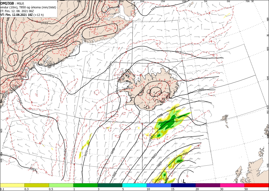Click the 998 isobar label
This screenshot has width=269, height=191.
coord(185,154)
